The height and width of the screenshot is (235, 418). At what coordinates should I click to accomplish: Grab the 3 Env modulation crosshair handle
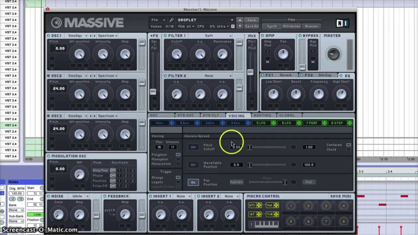[222, 123]
